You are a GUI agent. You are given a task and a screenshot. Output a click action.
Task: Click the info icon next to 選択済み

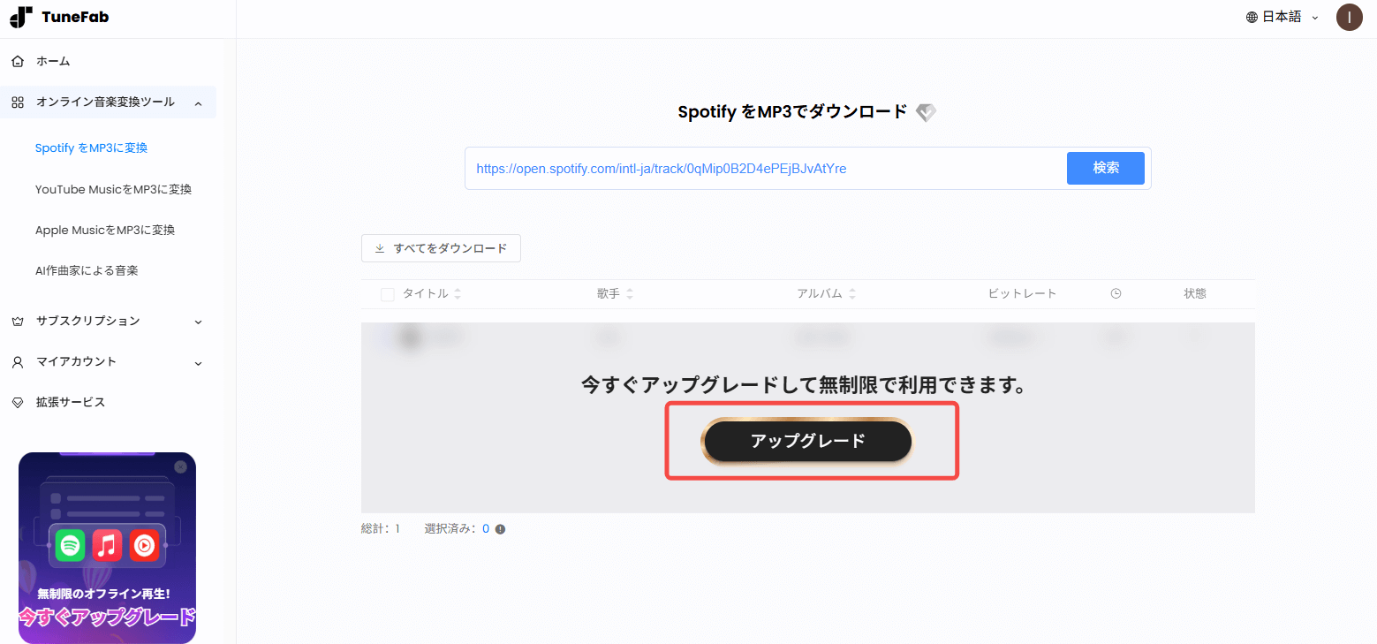pos(500,529)
